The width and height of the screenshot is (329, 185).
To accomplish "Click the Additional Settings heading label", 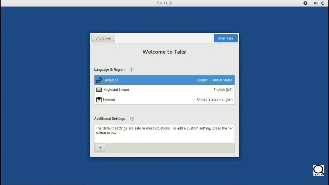I will pyautogui.click(x=110, y=119).
